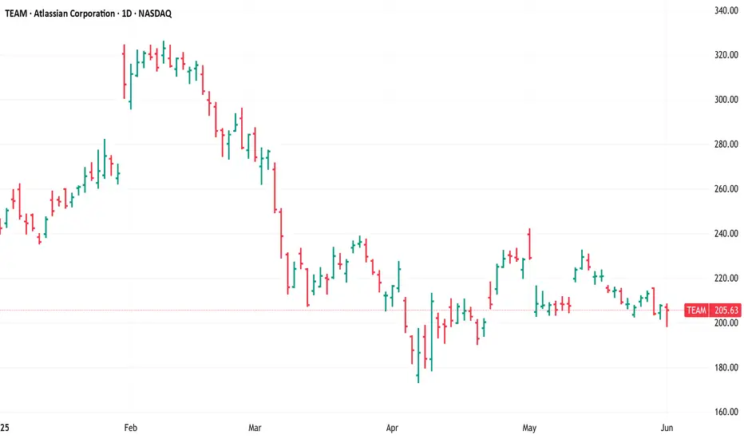Image resolution: width=744 pixels, height=439 pixels.
Task: Click the early May red gap-up bar
Action: coord(529,244)
